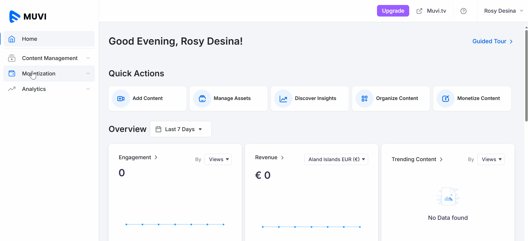Open the Rosy Desina account menu
This screenshot has height=241, width=528.
coord(503,11)
